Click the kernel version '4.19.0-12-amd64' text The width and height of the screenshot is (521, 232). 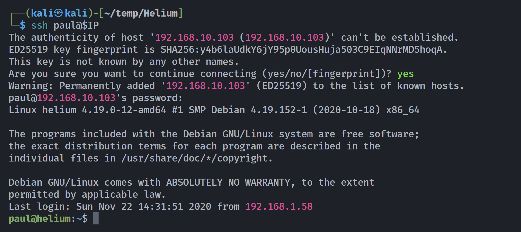pos(124,110)
